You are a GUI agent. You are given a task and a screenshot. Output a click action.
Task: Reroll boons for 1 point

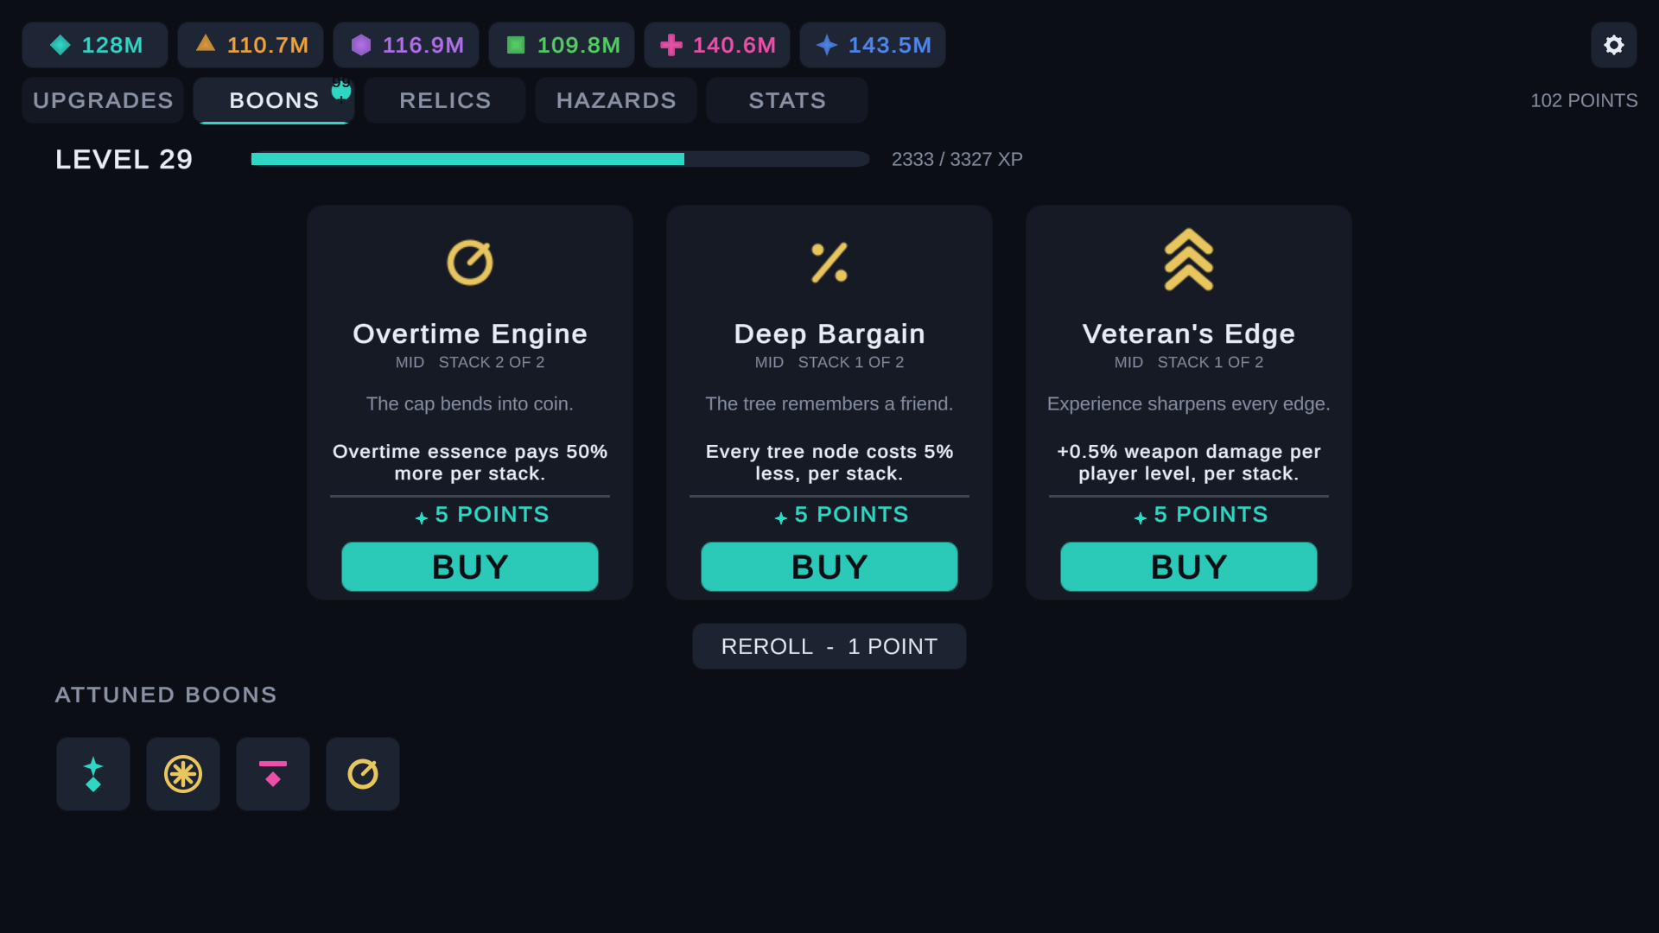tap(829, 646)
